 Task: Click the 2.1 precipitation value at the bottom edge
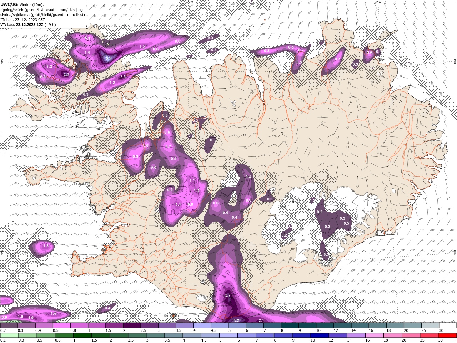(x=261, y=320)
